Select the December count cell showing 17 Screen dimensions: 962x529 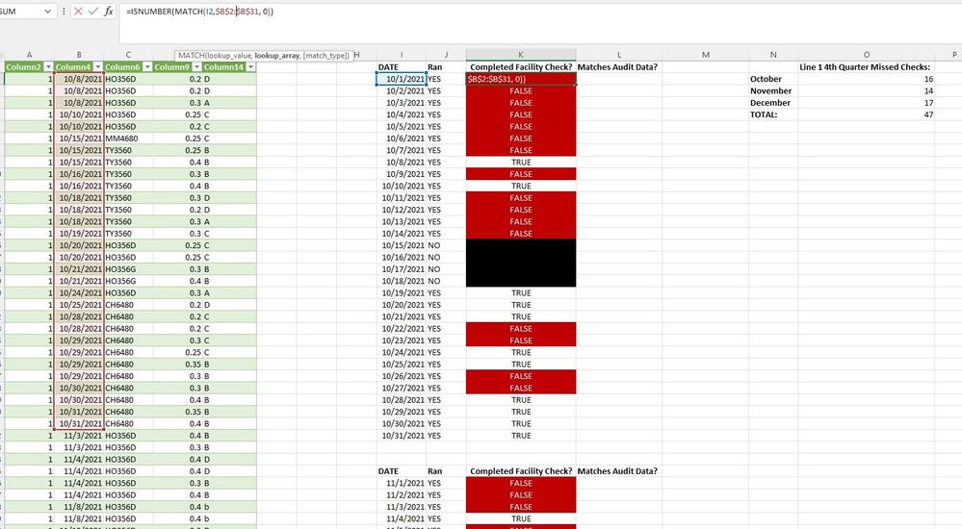pos(867,103)
